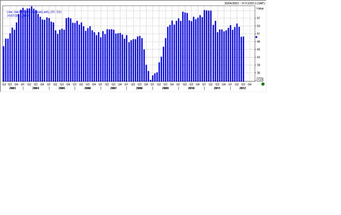
Task: Select the 2007 year label on axis
Action: [x=113, y=88]
